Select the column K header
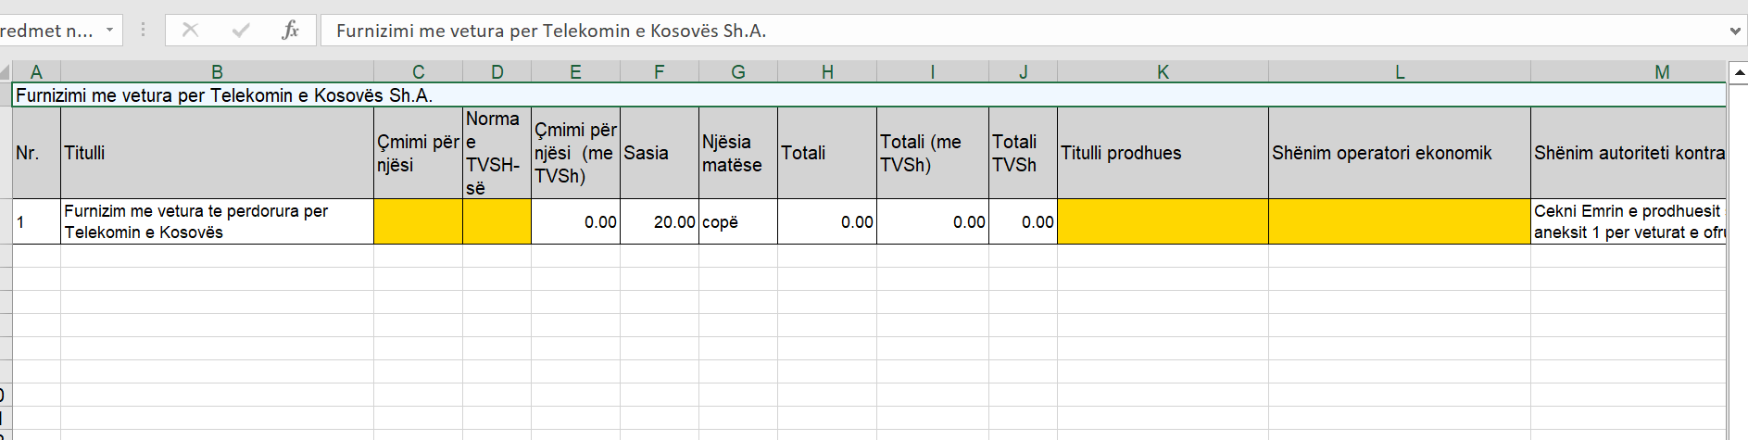Screen dimensions: 1748x440 (1163, 72)
